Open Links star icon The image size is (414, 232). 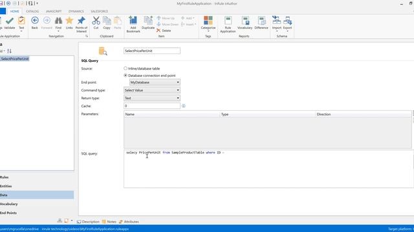pos(69,21)
